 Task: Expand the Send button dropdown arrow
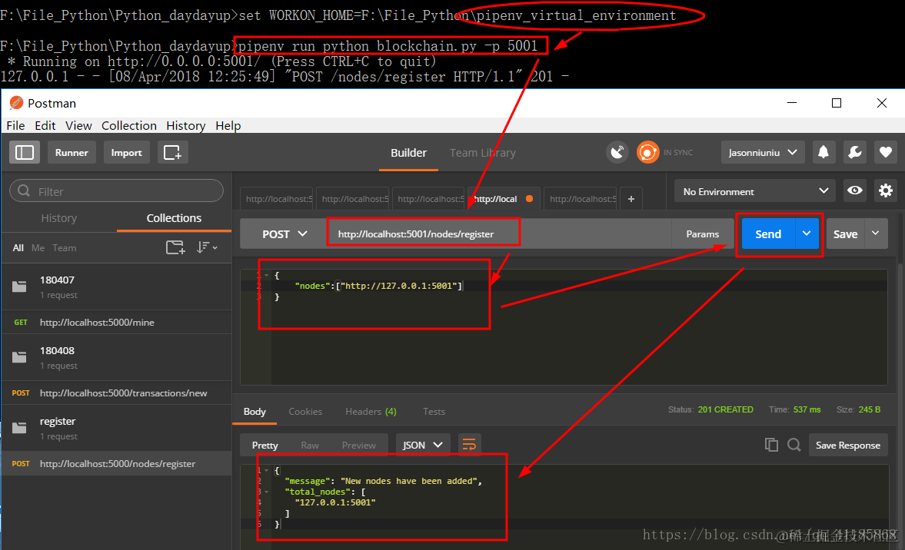pyautogui.click(x=807, y=234)
